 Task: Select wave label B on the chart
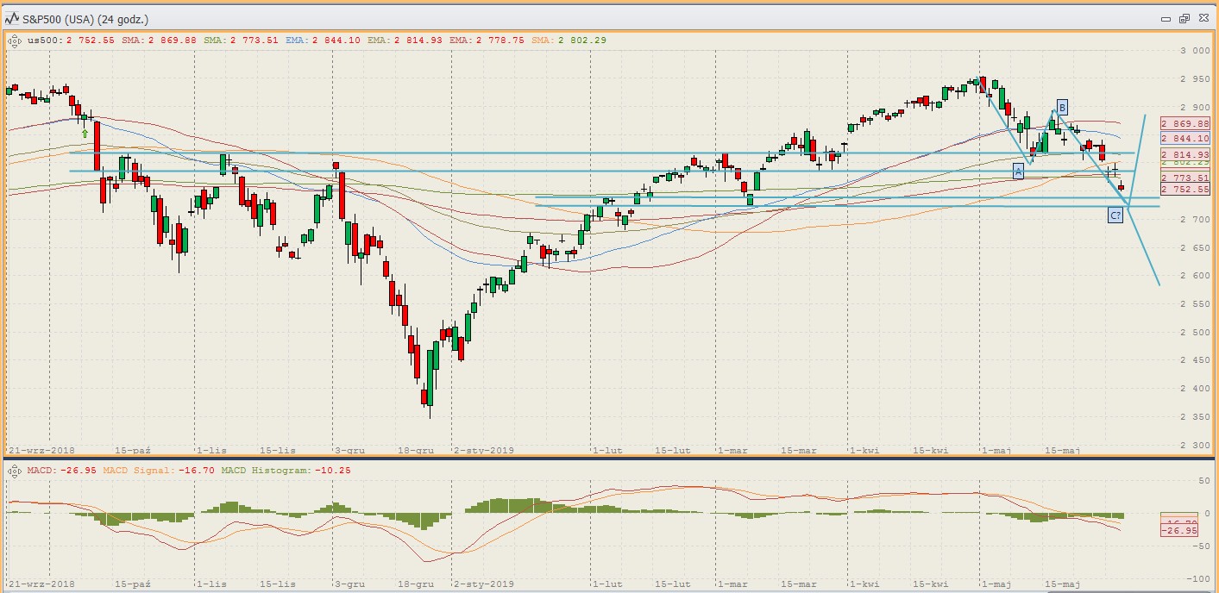coord(1062,107)
